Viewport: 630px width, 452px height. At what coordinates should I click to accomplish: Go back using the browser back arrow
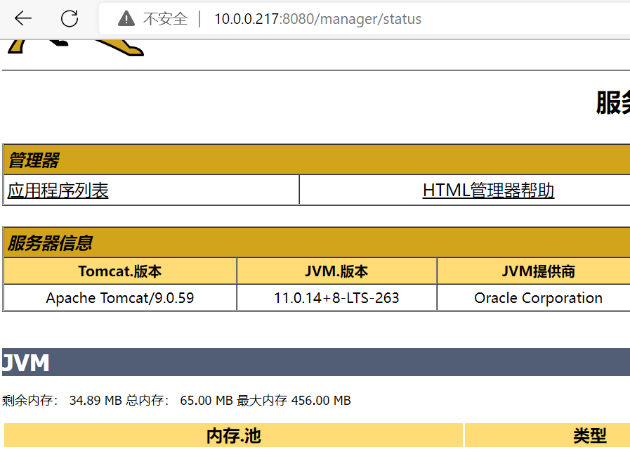(23, 18)
